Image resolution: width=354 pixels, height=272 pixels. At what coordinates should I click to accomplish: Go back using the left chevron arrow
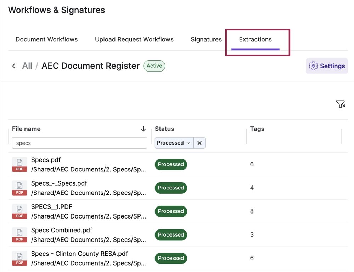pyautogui.click(x=14, y=66)
